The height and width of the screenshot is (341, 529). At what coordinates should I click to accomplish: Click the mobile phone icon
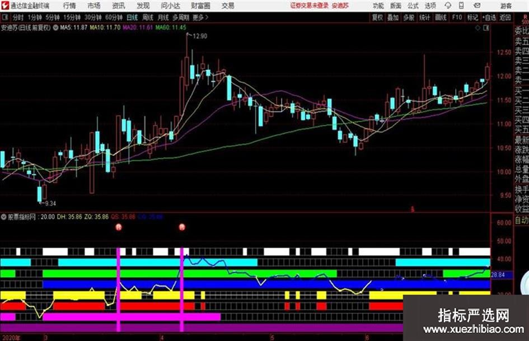point(461,6)
